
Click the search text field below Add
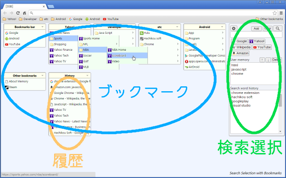coord(256,35)
